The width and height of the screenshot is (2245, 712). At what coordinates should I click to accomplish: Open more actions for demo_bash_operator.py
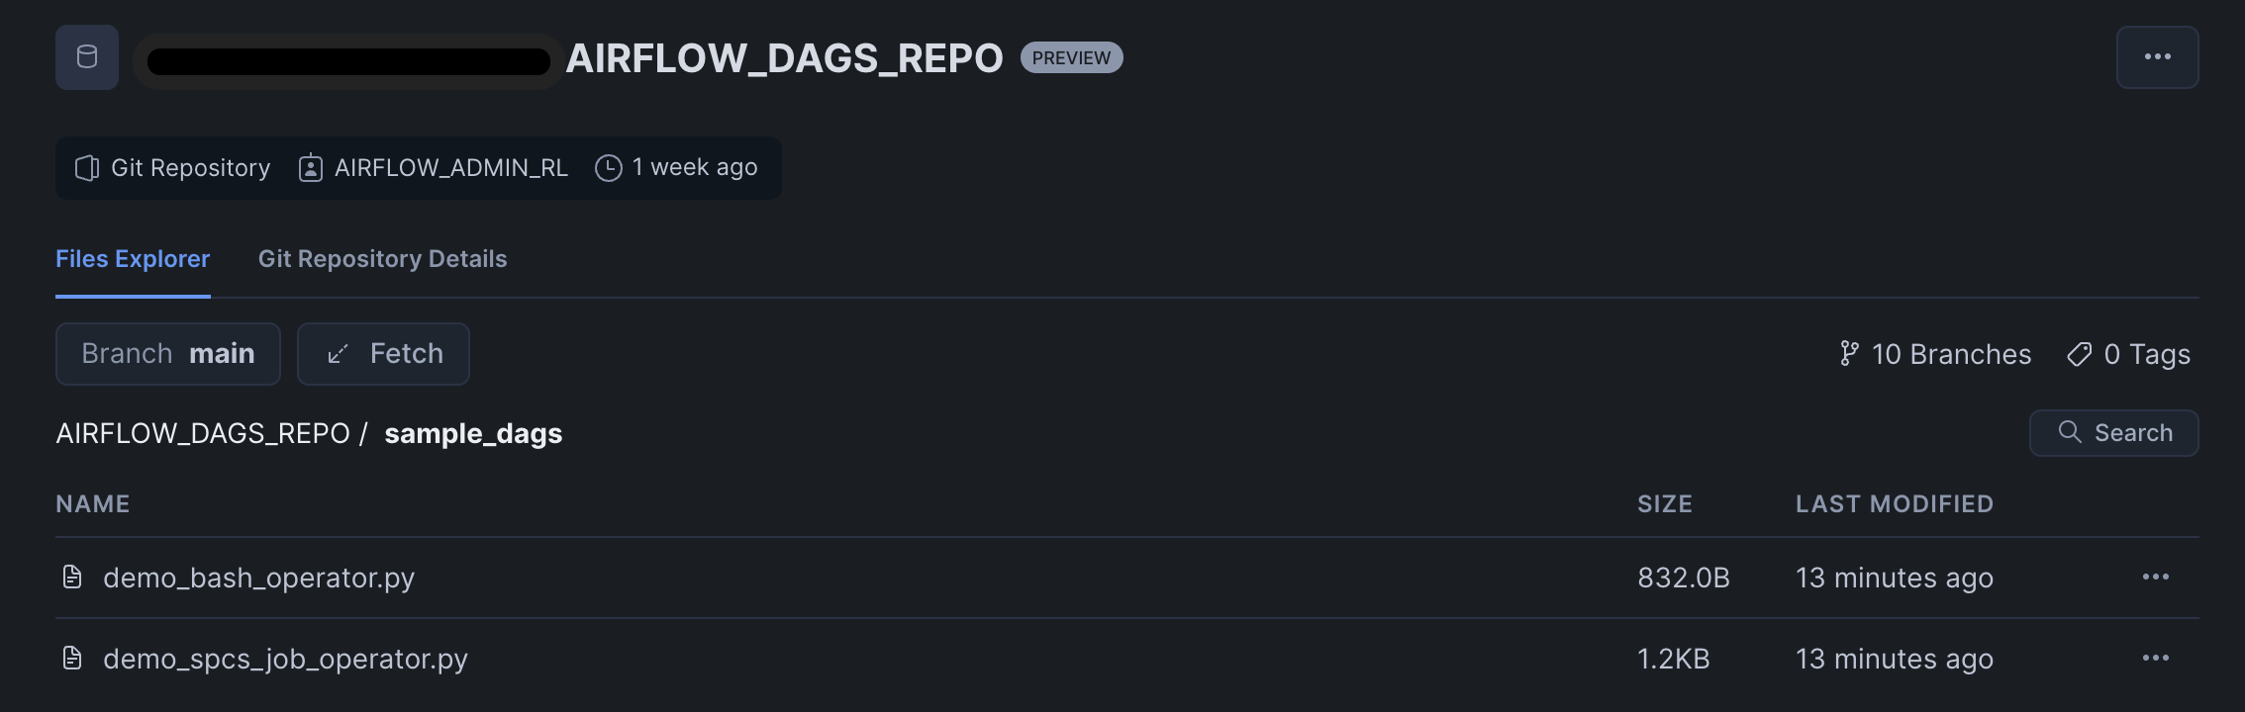pos(2155,577)
